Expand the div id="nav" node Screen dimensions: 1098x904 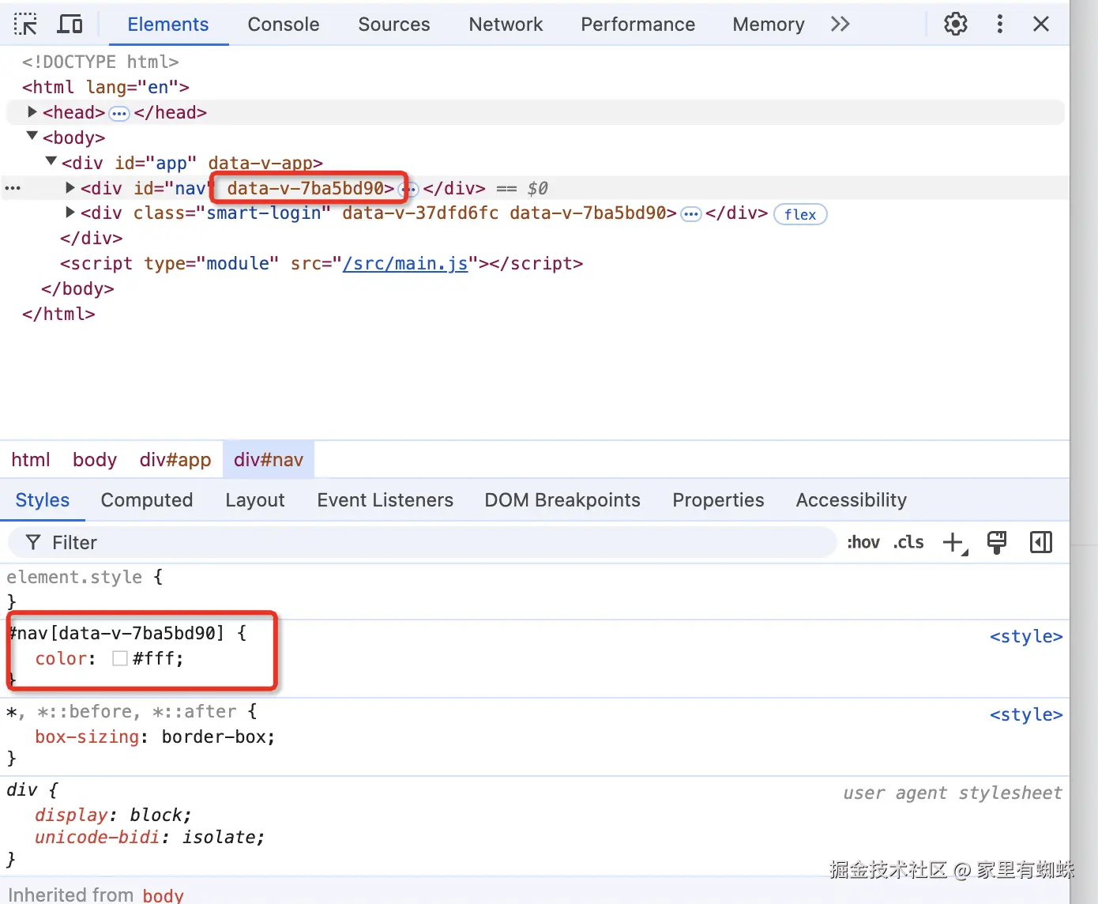pyautogui.click(x=70, y=187)
